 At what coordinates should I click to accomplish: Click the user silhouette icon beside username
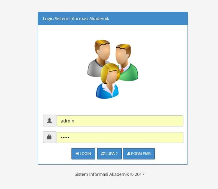pyautogui.click(x=50, y=121)
